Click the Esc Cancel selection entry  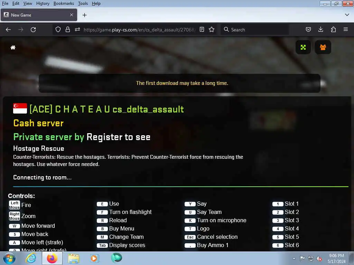211,237
